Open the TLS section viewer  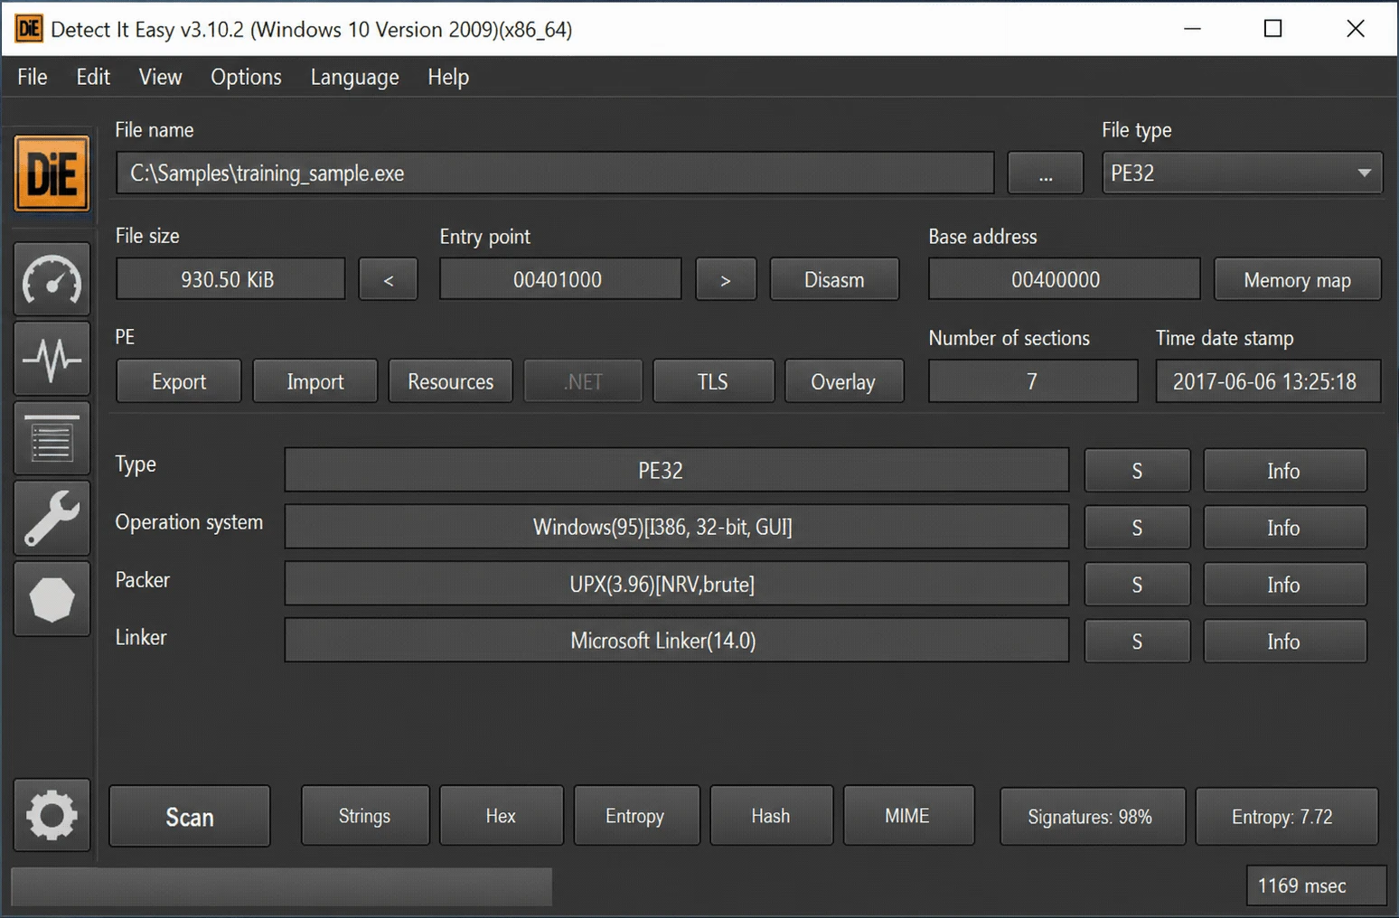pos(713,381)
